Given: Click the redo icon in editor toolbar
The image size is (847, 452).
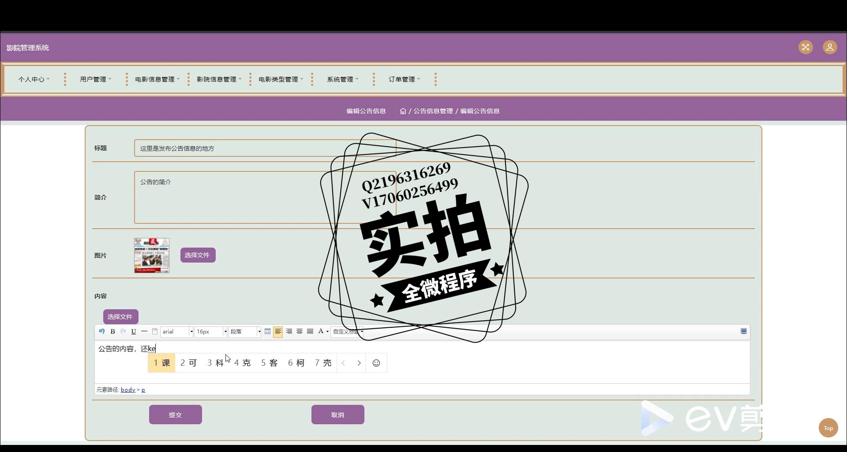Looking at the screenshot, I should coord(123,331).
